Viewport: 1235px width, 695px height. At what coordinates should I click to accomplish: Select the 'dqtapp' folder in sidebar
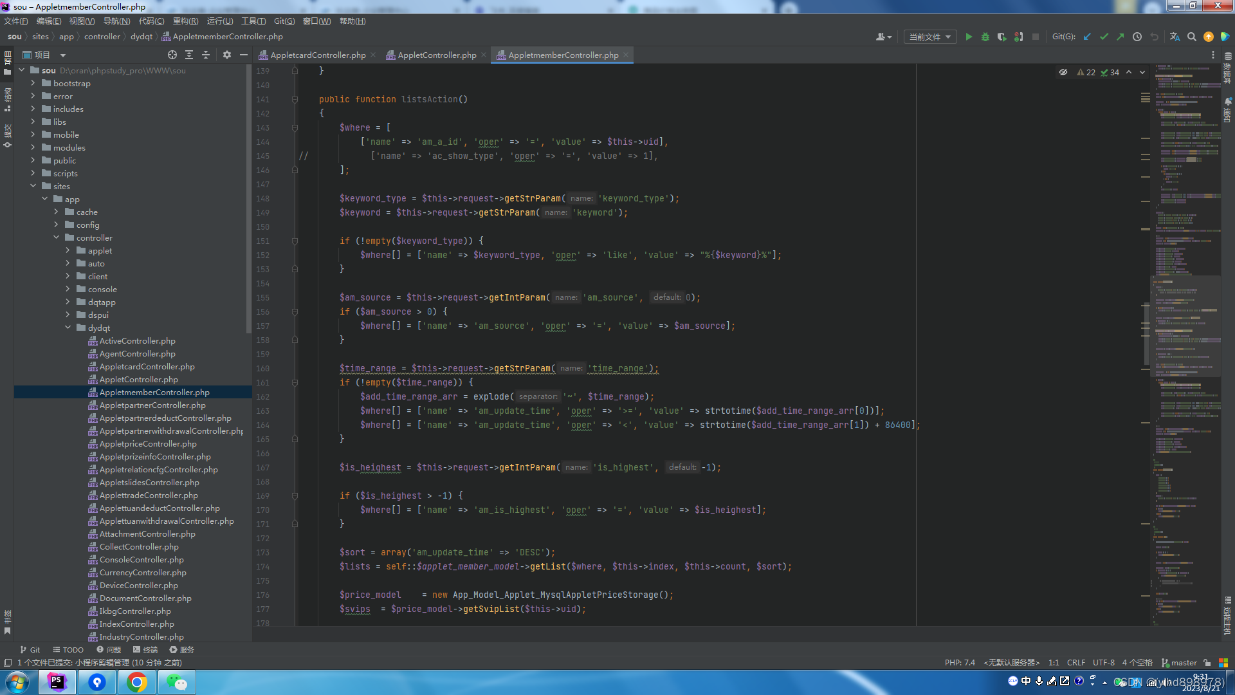tap(101, 301)
